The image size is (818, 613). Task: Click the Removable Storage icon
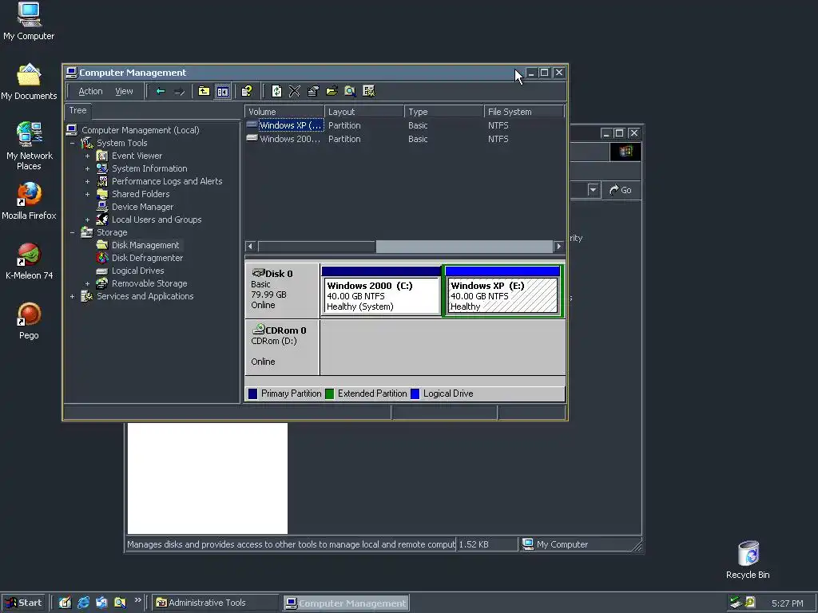tap(102, 283)
